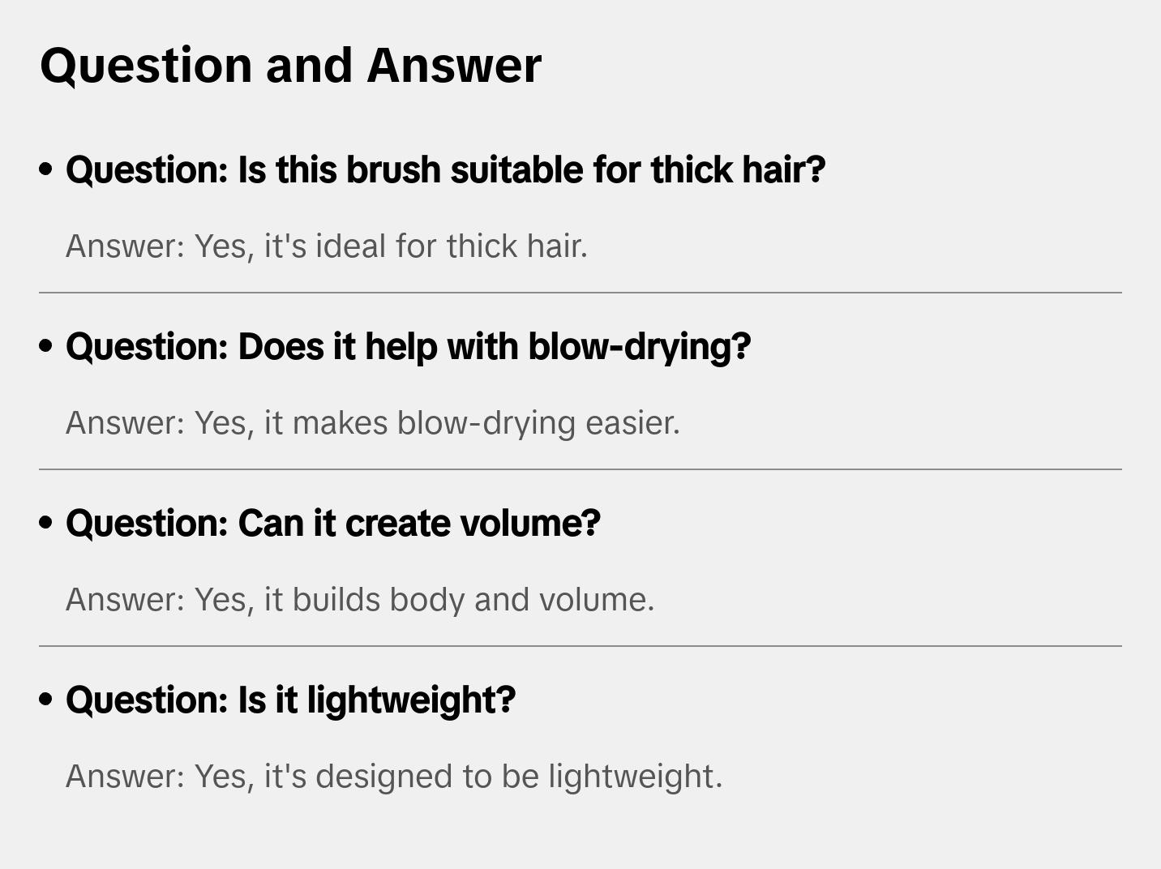Click the word 'and' in the page heading

309,66
